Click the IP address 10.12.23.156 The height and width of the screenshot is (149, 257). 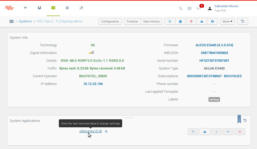(93, 84)
